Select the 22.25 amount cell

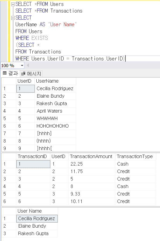click(x=92, y=164)
